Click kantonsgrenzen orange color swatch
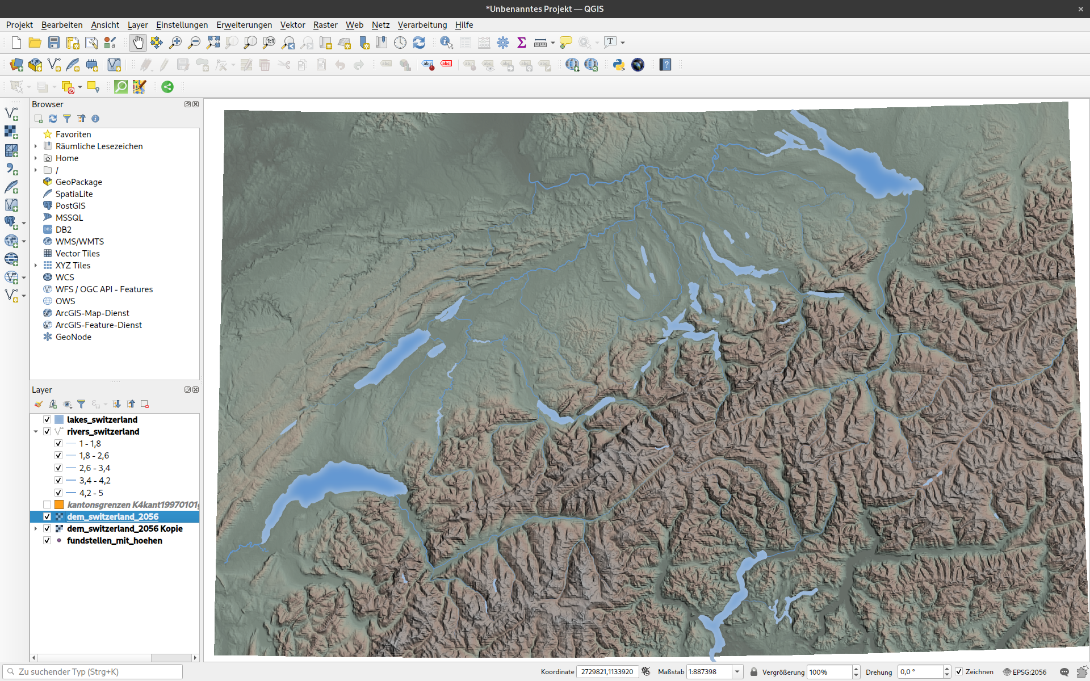 [x=59, y=505]
